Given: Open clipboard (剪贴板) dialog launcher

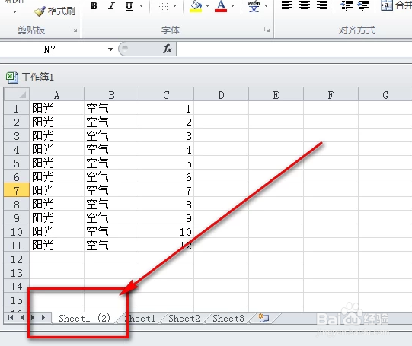Looking at the screenshot, I should (74, 30).
